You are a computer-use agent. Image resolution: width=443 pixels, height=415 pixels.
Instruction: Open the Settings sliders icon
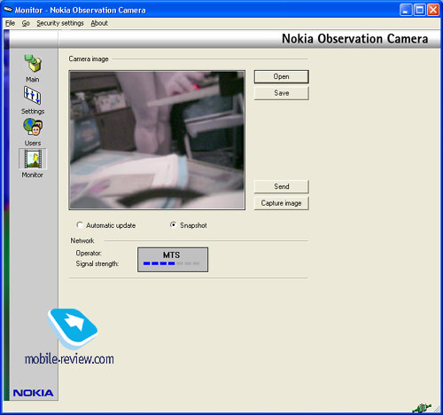33,95
